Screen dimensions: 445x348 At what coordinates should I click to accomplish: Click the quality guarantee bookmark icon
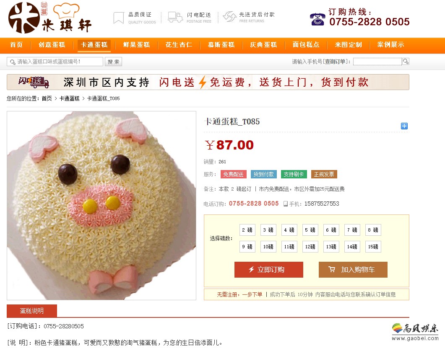[x=119, y=18]
